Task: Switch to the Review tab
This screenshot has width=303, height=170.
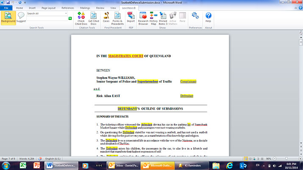Action: point(100,8)
